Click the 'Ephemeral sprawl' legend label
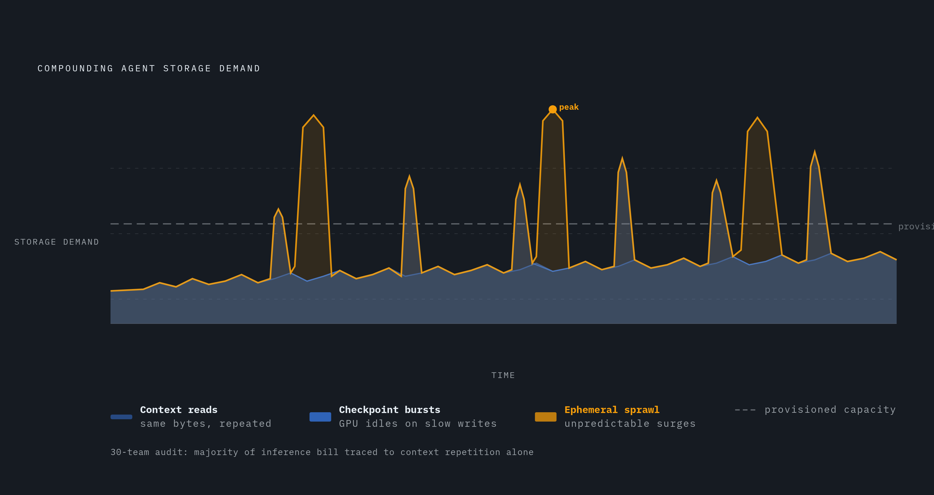The height and width of the screenshot is (495, 934). [x=612, y=410]
